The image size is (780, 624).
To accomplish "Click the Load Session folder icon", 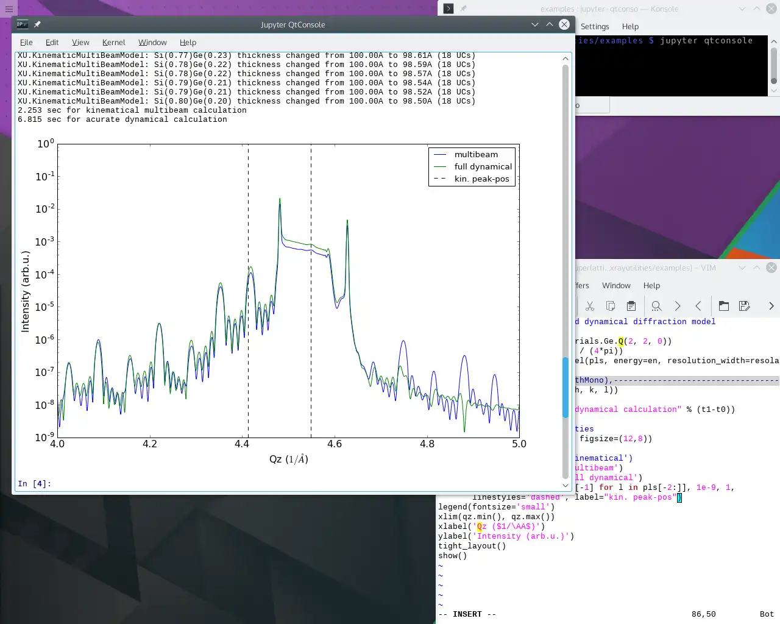I will [x=724, y=306].
